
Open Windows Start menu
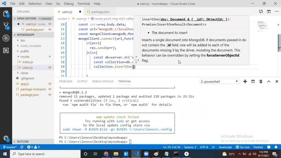(x=5, y=154)
